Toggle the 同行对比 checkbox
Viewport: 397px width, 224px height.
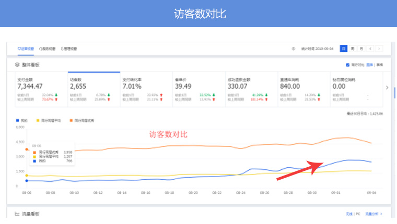[x=348, y=65]
